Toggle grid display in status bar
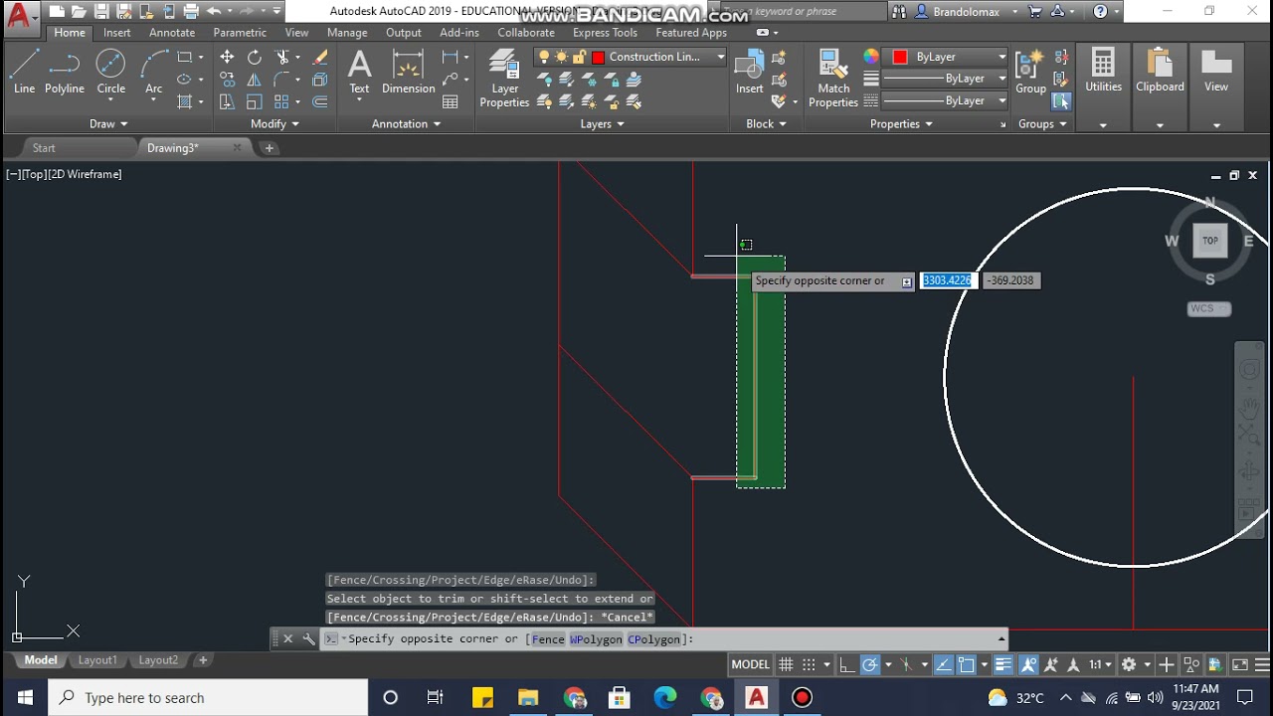The width and height of the screenshot is (1273, 716). pyautogui.click(x=786, y=664)
